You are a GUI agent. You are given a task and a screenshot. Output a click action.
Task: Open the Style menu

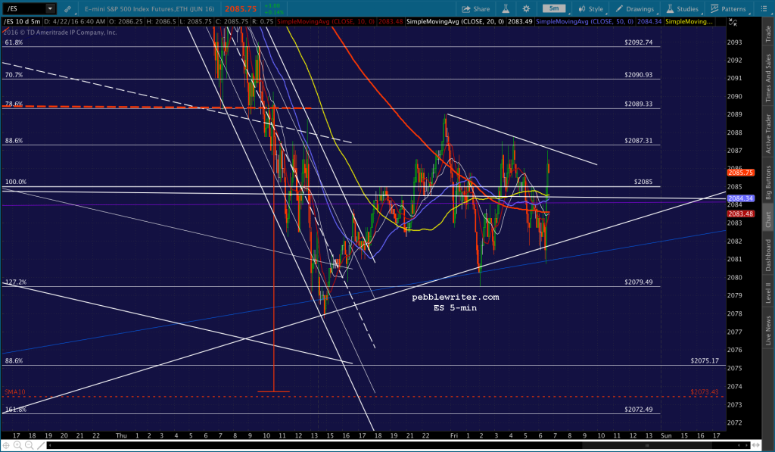[590, 9]
